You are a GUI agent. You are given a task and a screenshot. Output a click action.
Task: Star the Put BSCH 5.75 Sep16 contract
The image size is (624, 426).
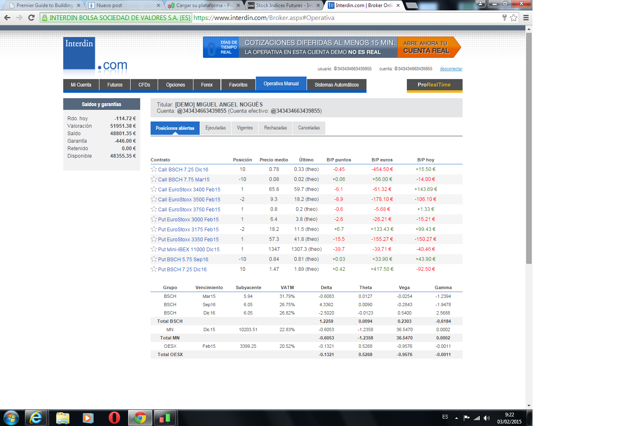point(154,259)
